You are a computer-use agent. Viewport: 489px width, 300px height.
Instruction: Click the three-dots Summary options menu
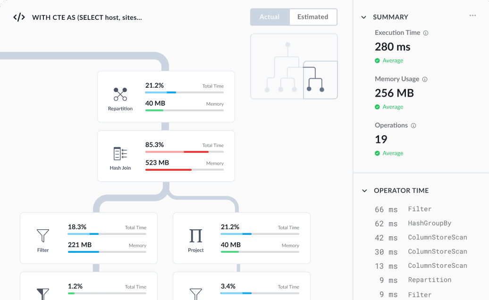point(473,16)
